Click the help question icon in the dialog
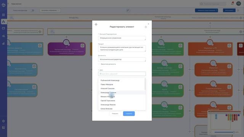 pos(146,27)
